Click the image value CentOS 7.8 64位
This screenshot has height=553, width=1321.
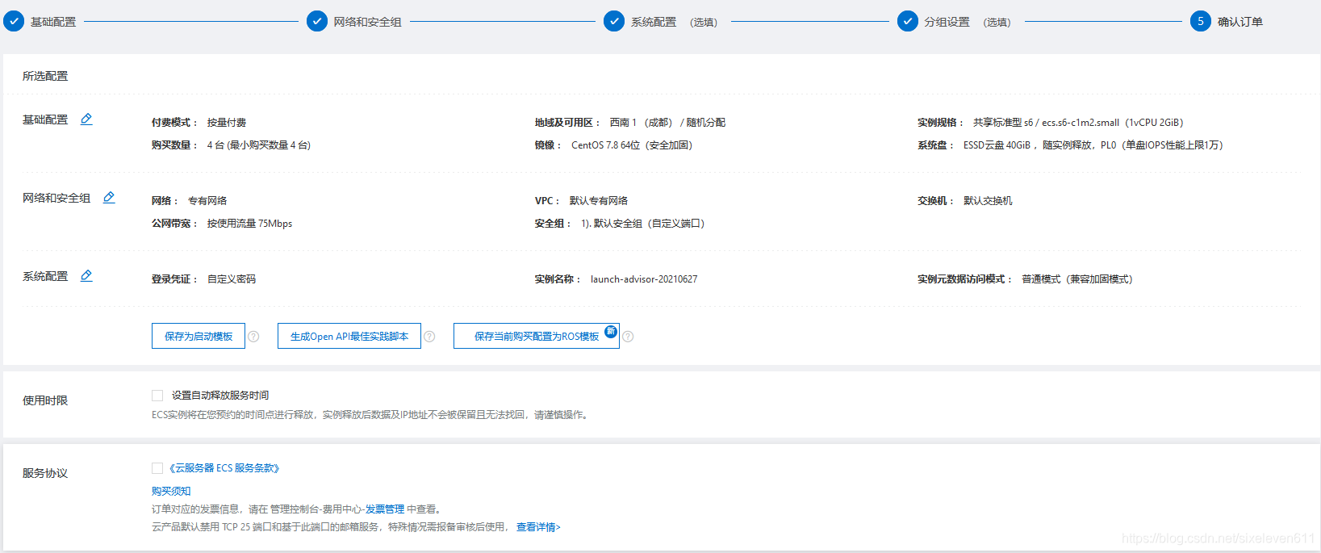pyautogui.click(x=605, y=145)
